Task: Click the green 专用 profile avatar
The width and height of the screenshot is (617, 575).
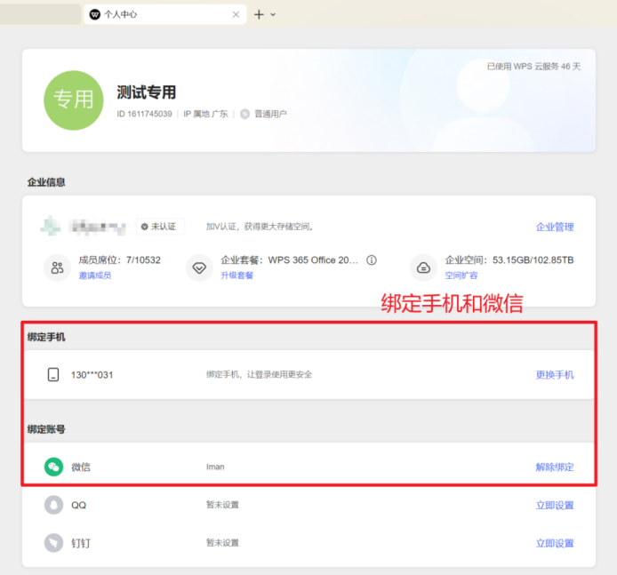Action: point(75,100)
